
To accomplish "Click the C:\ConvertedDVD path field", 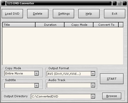I will (x=61, y=96).
